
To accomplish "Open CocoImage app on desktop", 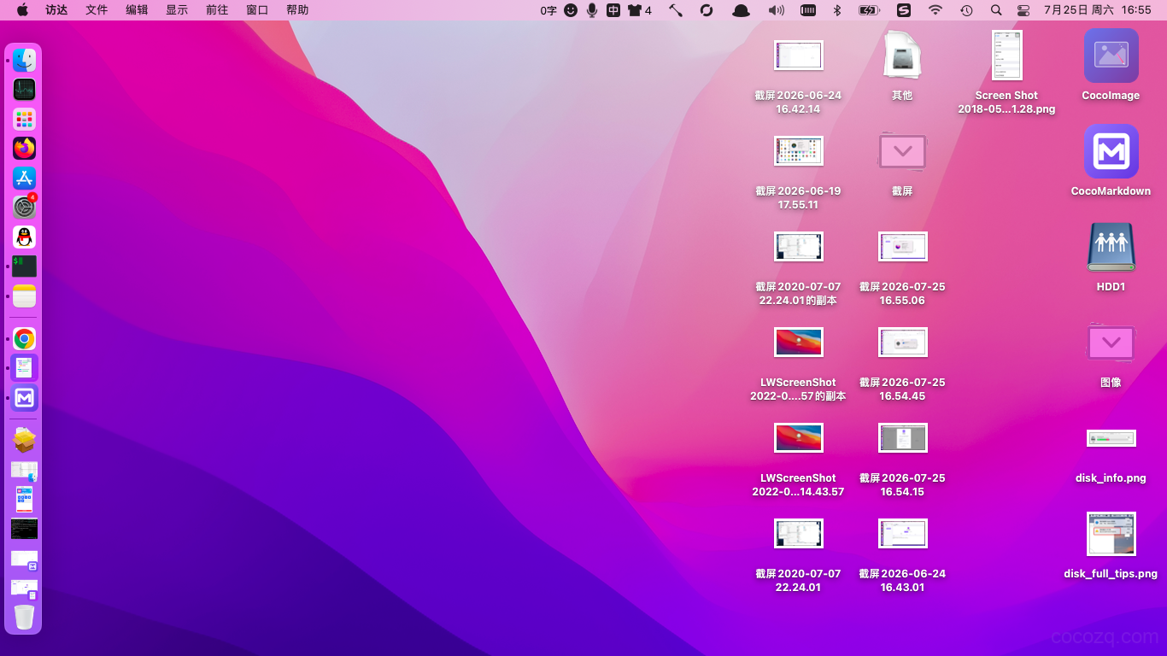I will (x=1111, y=56).
